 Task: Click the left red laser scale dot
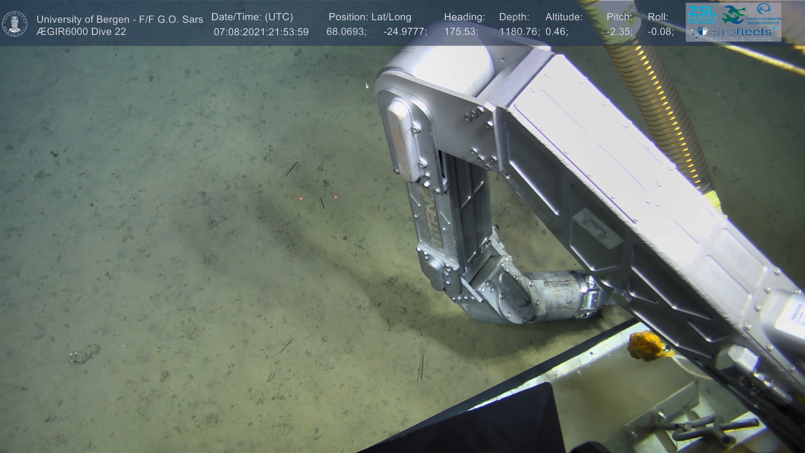[x=301, y=198]
